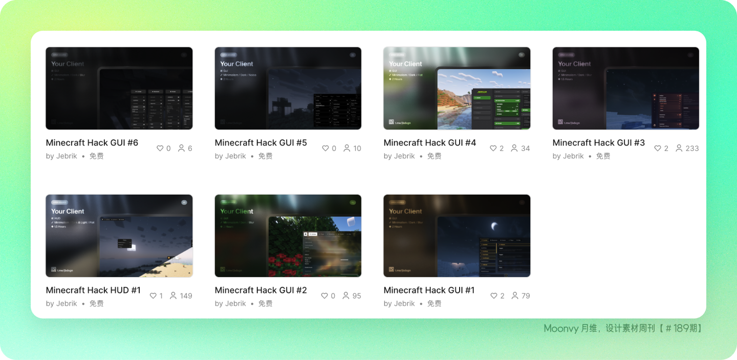Click the heart icon on Minecraft Hack GUI #6
The width and height of the screenshot is (737, 360).
pos(160,149)
